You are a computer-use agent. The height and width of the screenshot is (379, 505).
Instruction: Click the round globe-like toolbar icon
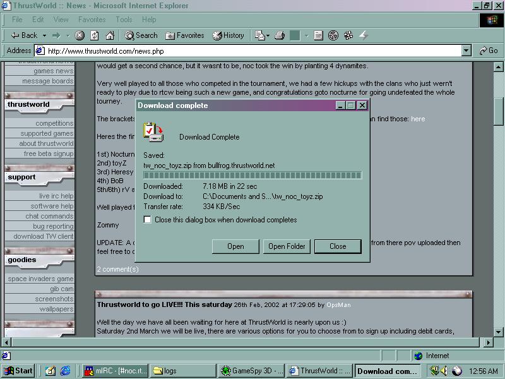coord(333,35)
